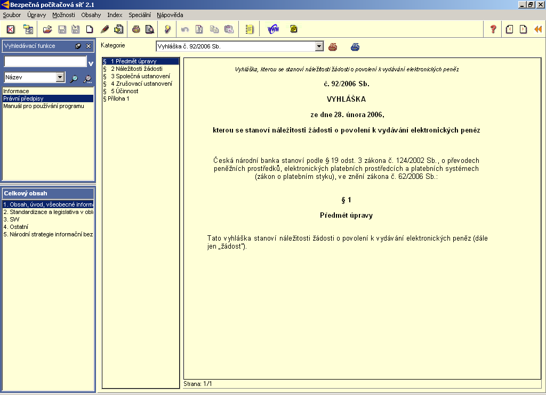
Task: Click the WWW web link icon
Action: [x=274, y=30]
